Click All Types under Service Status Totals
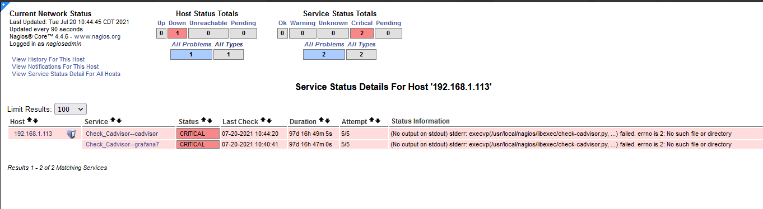This screenshot has width=763, height=209. pos(362,44)
